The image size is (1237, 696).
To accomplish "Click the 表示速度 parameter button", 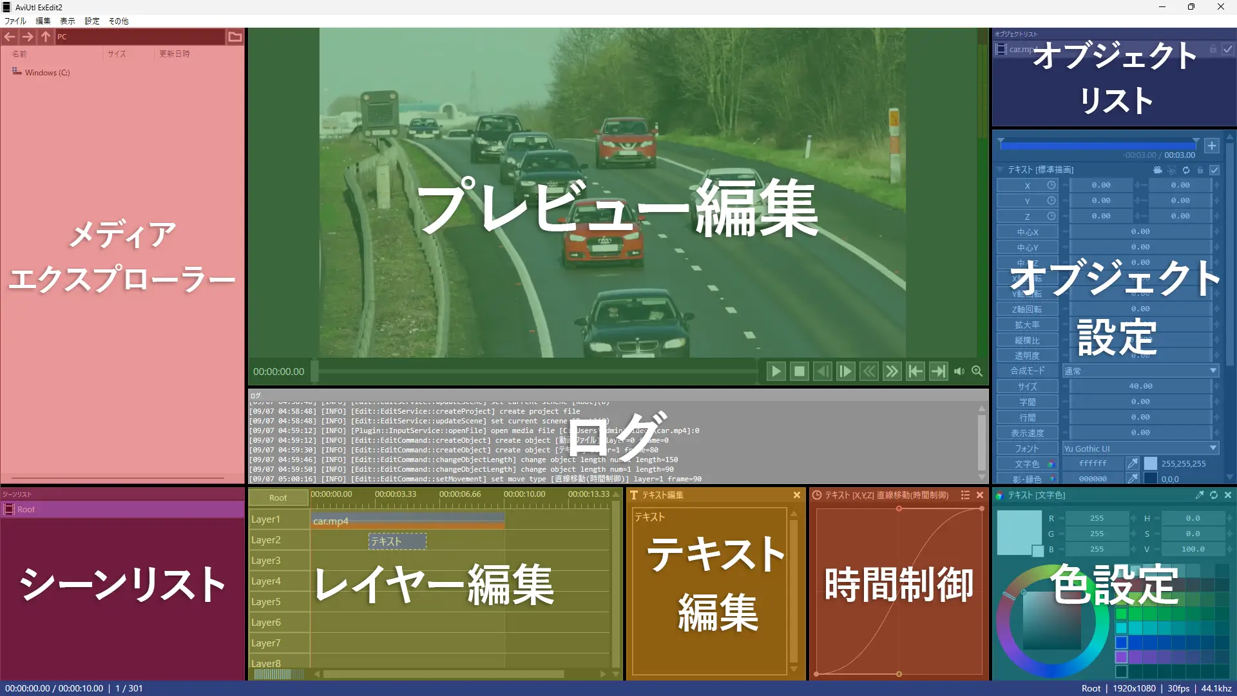I will pos(1027,433).
